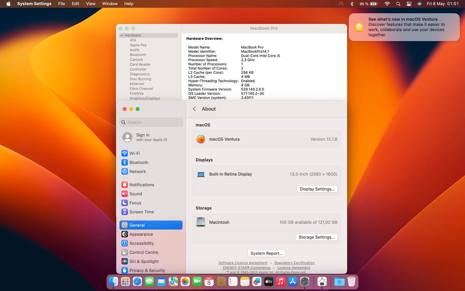This screenshot has height=291, width=465.
Task: Launch FaceTime from the Dock
Action: 197,281
